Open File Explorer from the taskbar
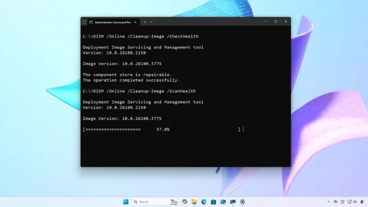The width and height of the screenshot is (368, 207). point(194,202)
